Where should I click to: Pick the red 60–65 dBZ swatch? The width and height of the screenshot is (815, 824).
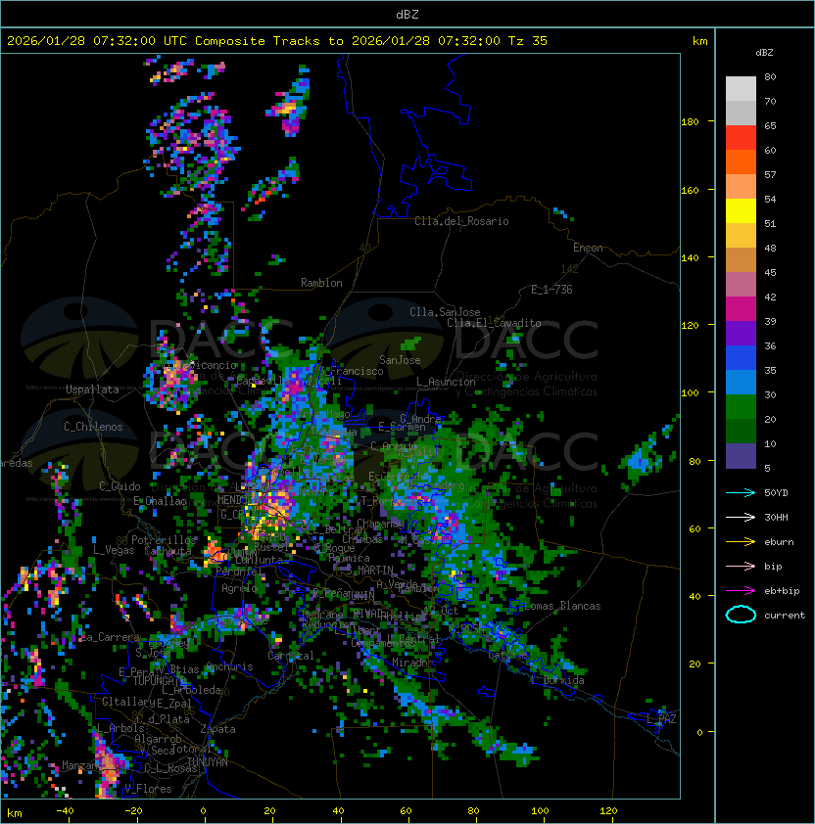(741, 138)
